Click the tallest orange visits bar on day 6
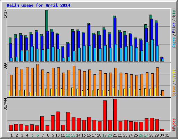The image size is (178, 139). [38, 80]
